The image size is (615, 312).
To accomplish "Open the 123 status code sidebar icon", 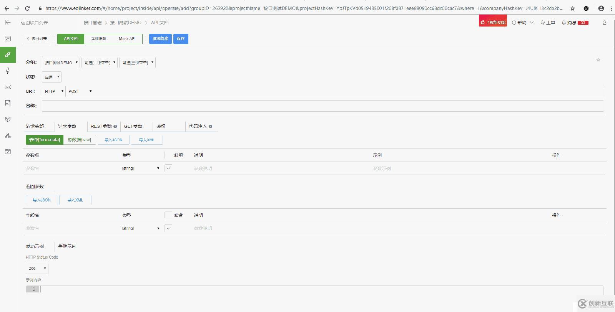I will pos(8,87).
